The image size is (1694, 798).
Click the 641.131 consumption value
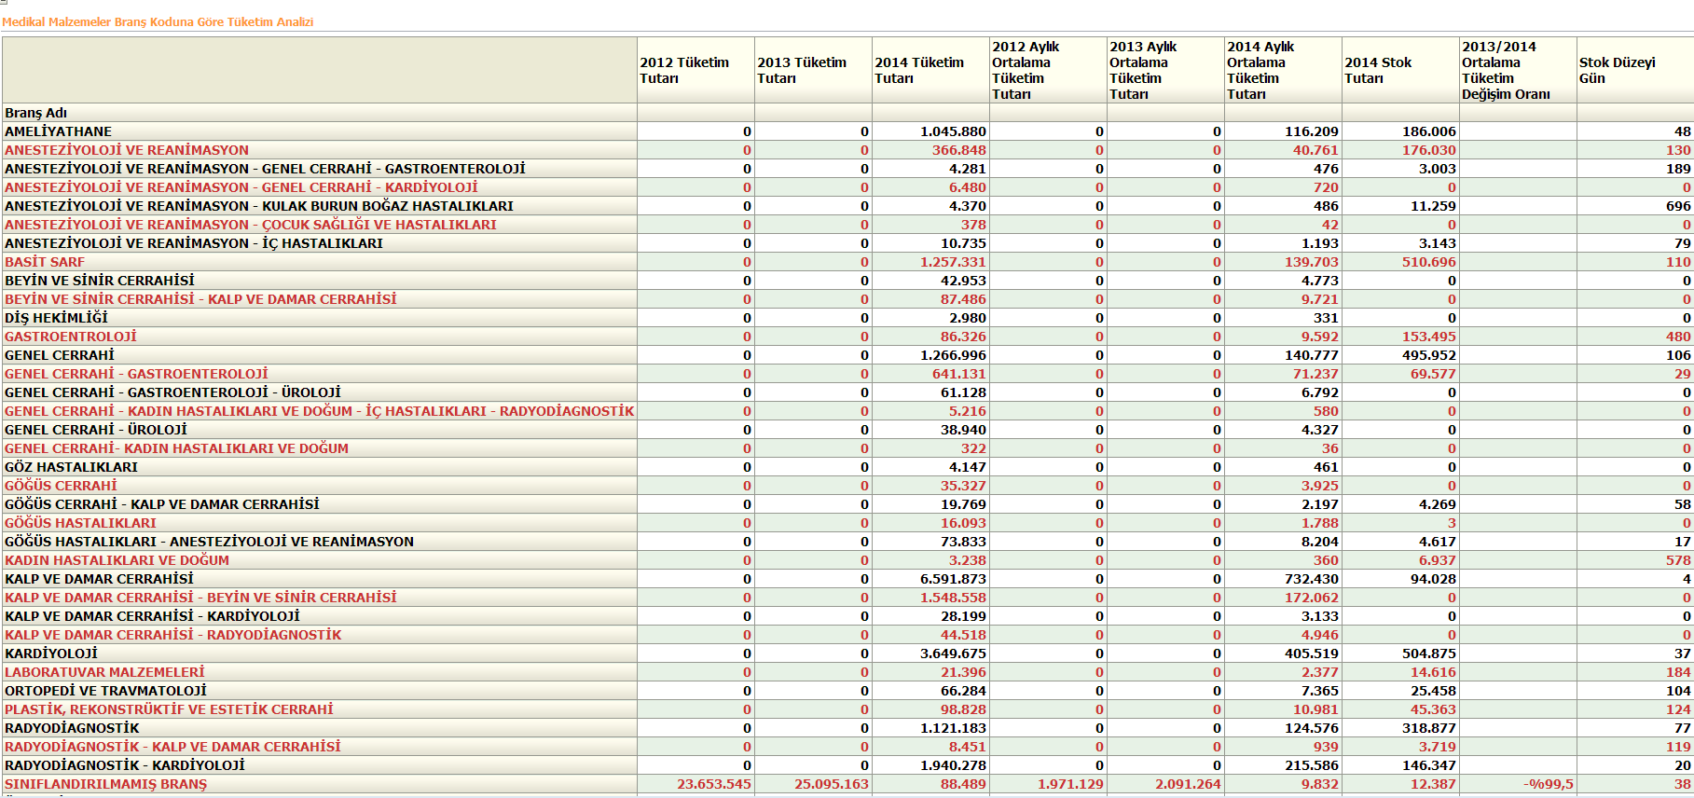coord(958,374)
